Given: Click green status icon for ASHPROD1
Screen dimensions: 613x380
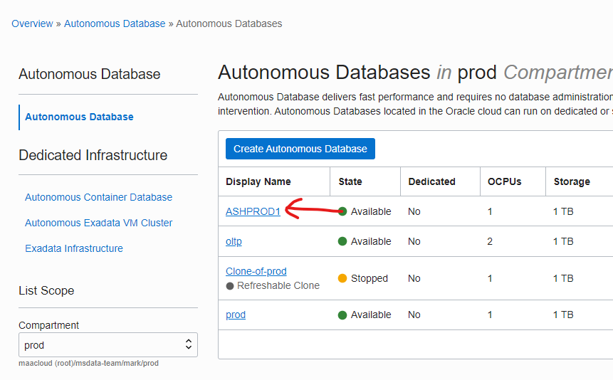Looking at the screenshot, I should (x=342, y=211).
